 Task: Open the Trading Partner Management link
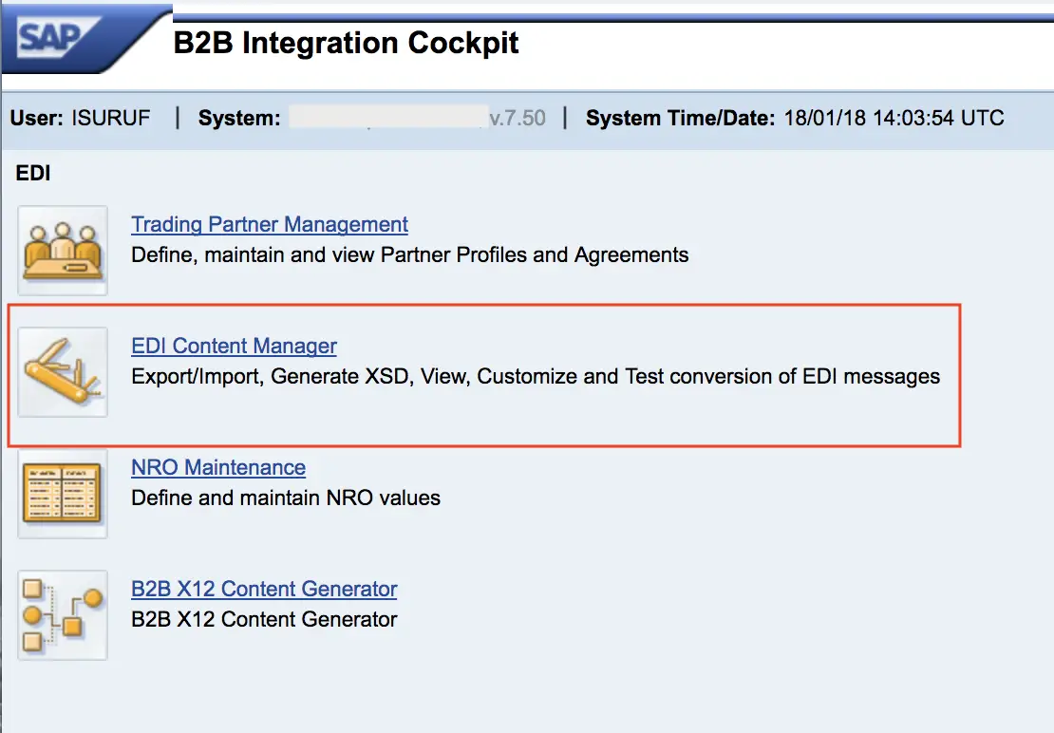[x=270, y=224]
